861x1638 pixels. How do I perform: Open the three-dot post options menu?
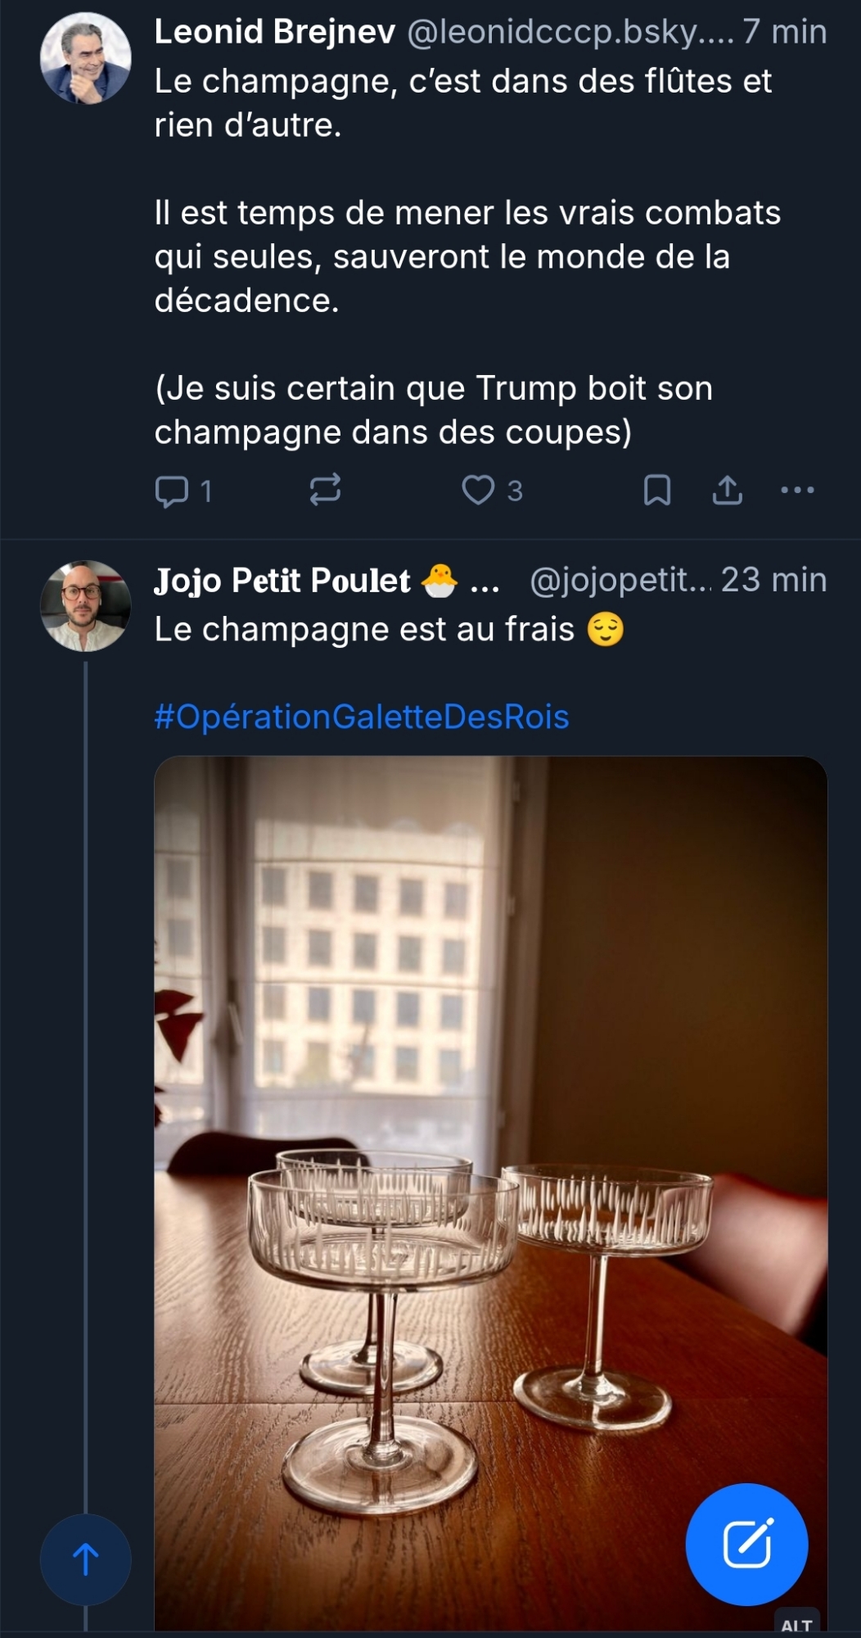(x=797, y=490)
